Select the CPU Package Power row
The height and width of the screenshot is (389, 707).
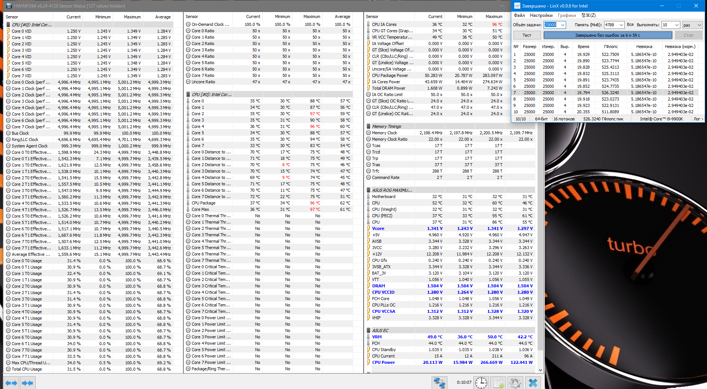450,75
